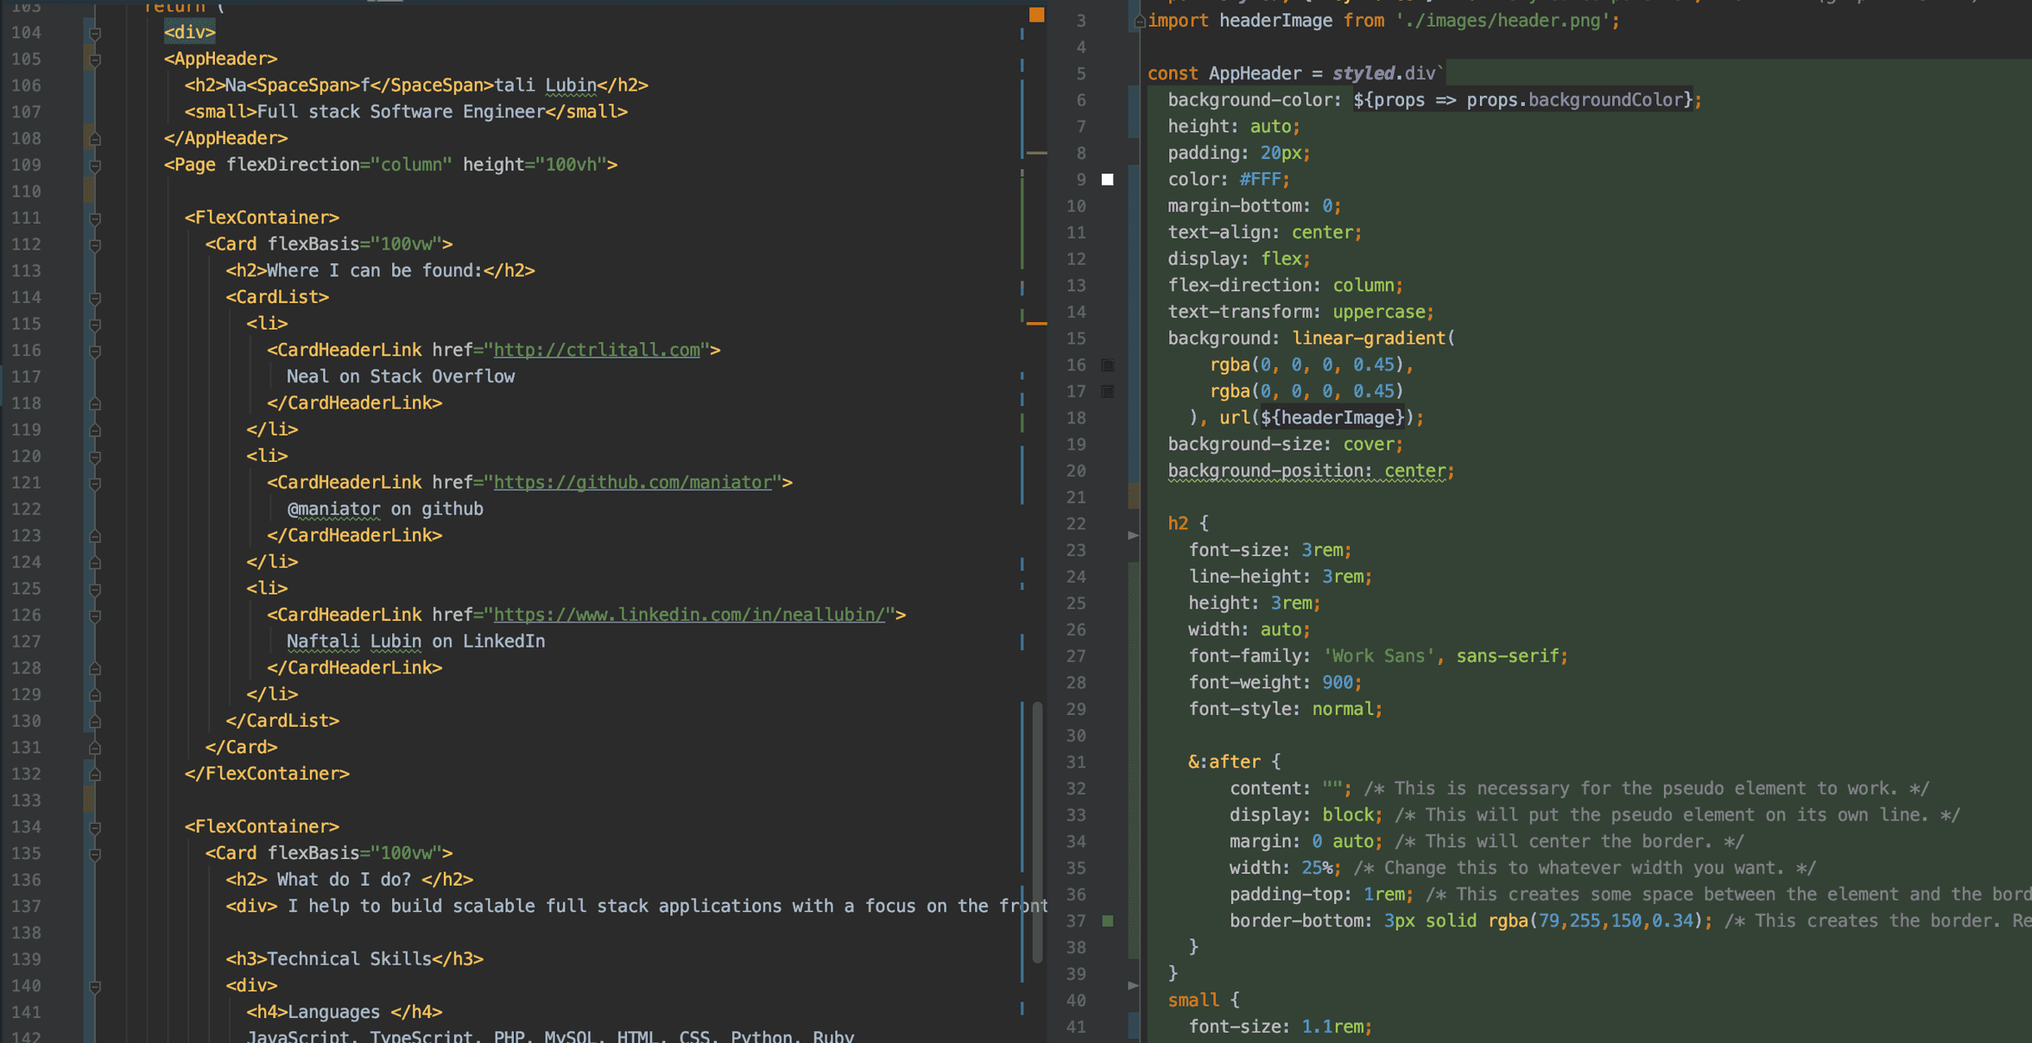Fold the h2 style block arrow
The height and width of the screenshot is (1043, 2032).
(x=1133, y=535)
